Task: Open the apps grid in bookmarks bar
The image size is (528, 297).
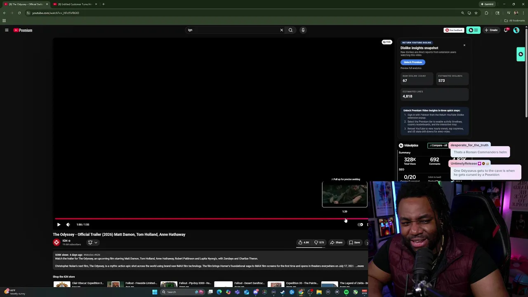Action: click(4, 21)
